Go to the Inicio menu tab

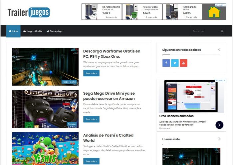pyautogui.click(x=13, y=31)
